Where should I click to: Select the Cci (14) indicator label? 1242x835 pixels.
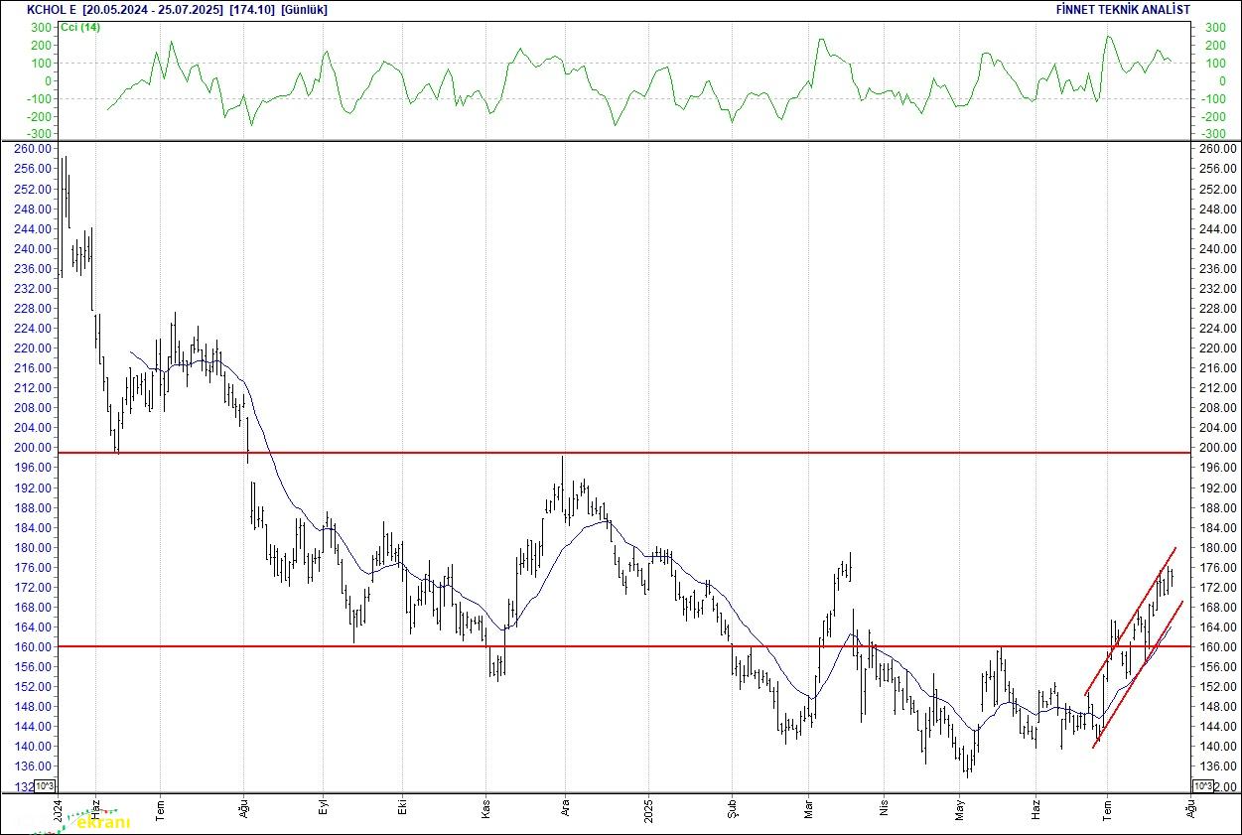coord(79,27)
